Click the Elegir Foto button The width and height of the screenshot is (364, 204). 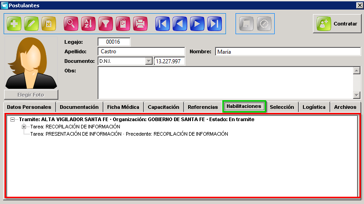coord(31,95)
